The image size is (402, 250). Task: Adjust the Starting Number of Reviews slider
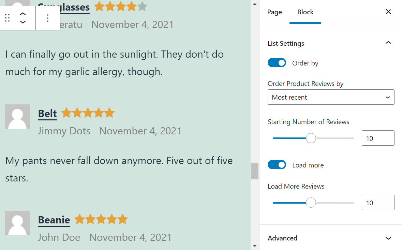click(x=311, y=138)
